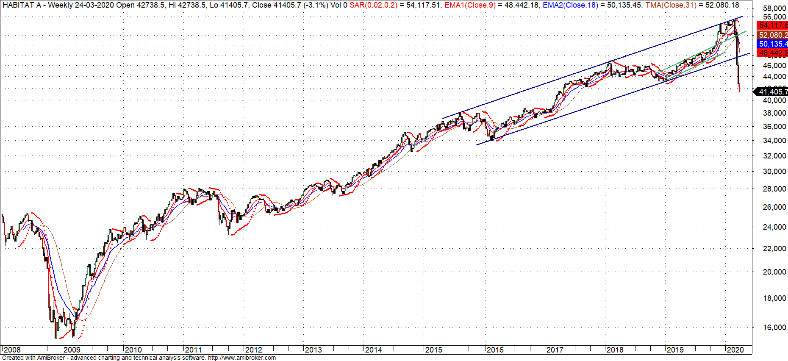The width and height of the screenshot is (788, 361).
Task: Click the 56,000 price axis label
Action: click(x=774, y=17)
